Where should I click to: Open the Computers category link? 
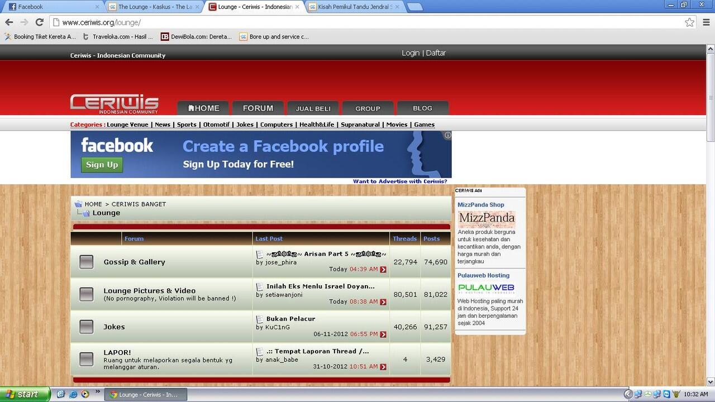coord(277,125)
